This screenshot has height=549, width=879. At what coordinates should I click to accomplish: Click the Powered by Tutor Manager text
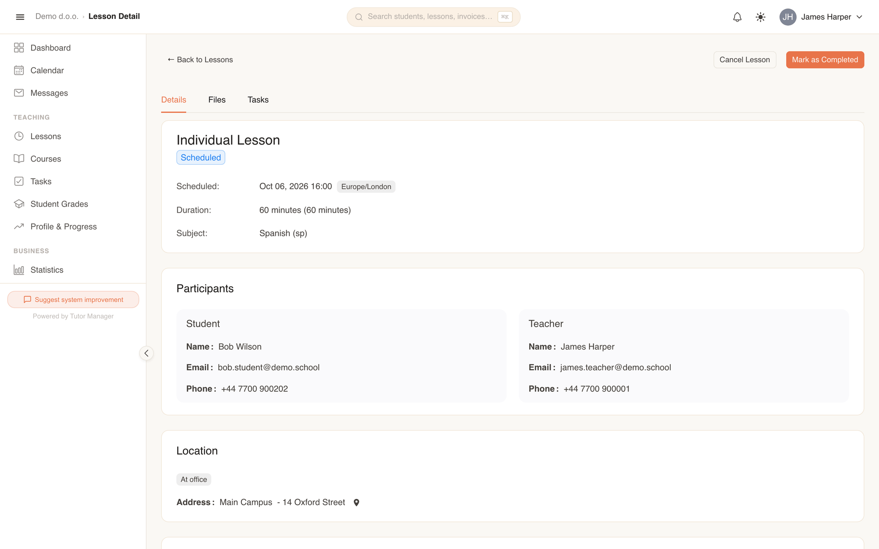(73, 316)
